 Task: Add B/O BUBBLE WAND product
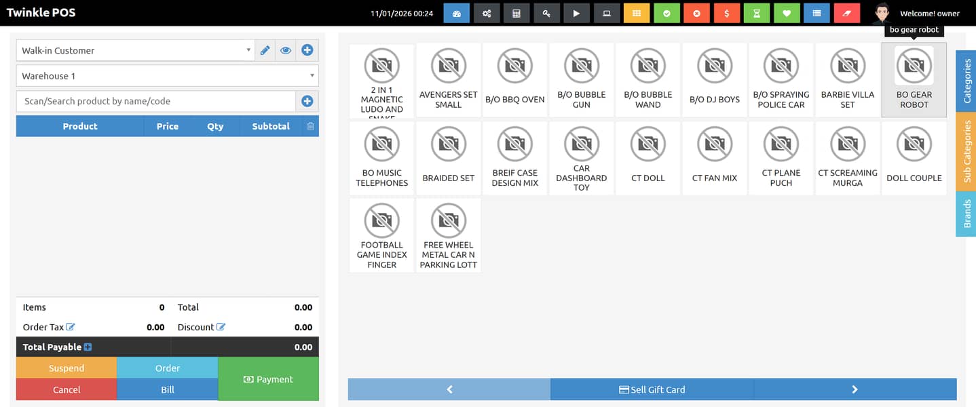pyautogui.click(x=648, y=80)
